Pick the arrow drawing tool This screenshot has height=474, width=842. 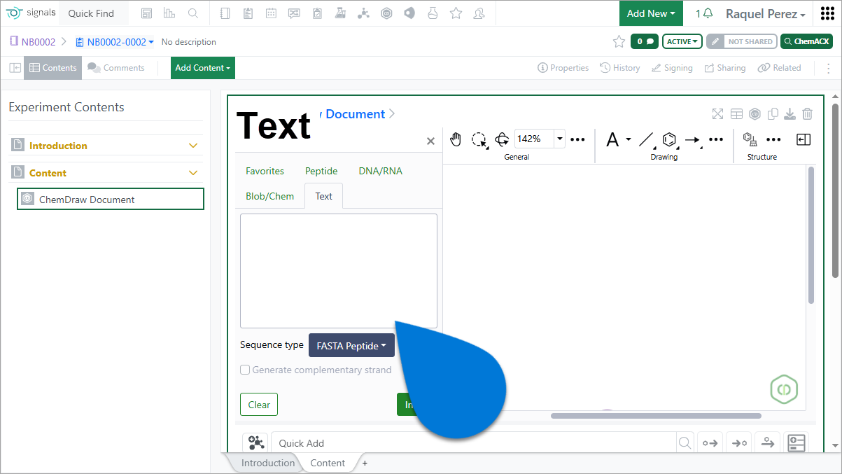(x=692, y=140)
